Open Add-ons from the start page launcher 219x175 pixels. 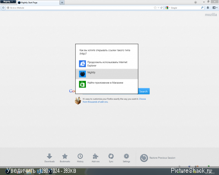pyautogui.click(x=95, y=158)
